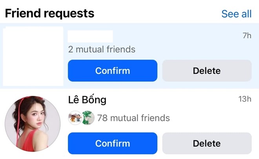Confirm Lê Bống's friend request
This screenshot has height=159, width=259.
click(x=113, y=143)
